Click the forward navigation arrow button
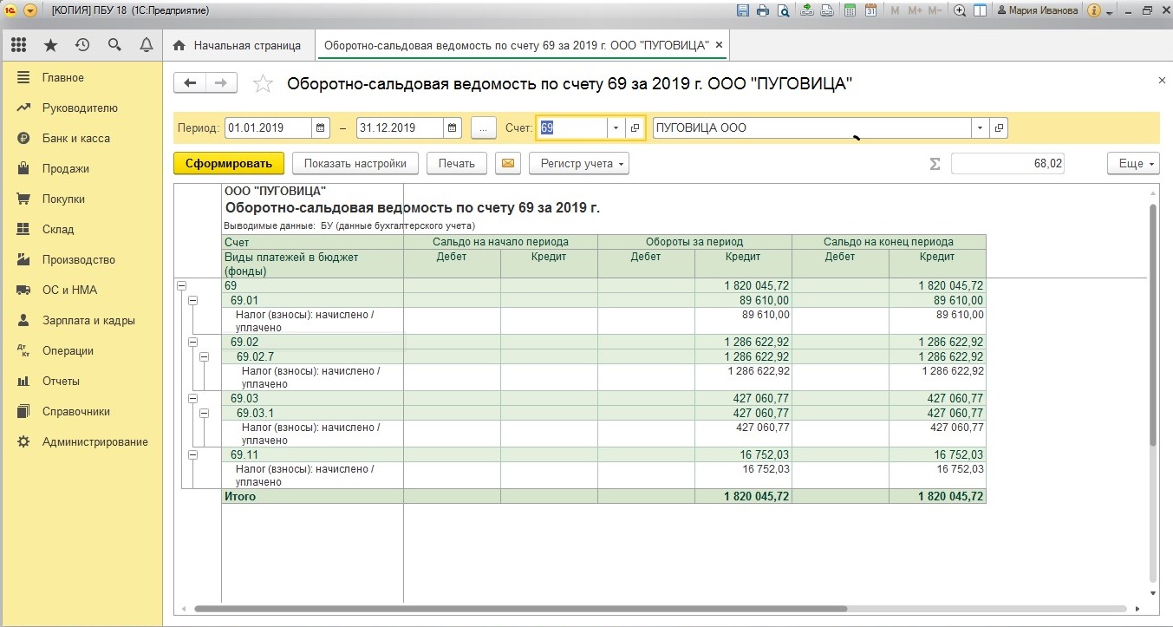The width and height of the screenshot is (1173, 627). 221,82
